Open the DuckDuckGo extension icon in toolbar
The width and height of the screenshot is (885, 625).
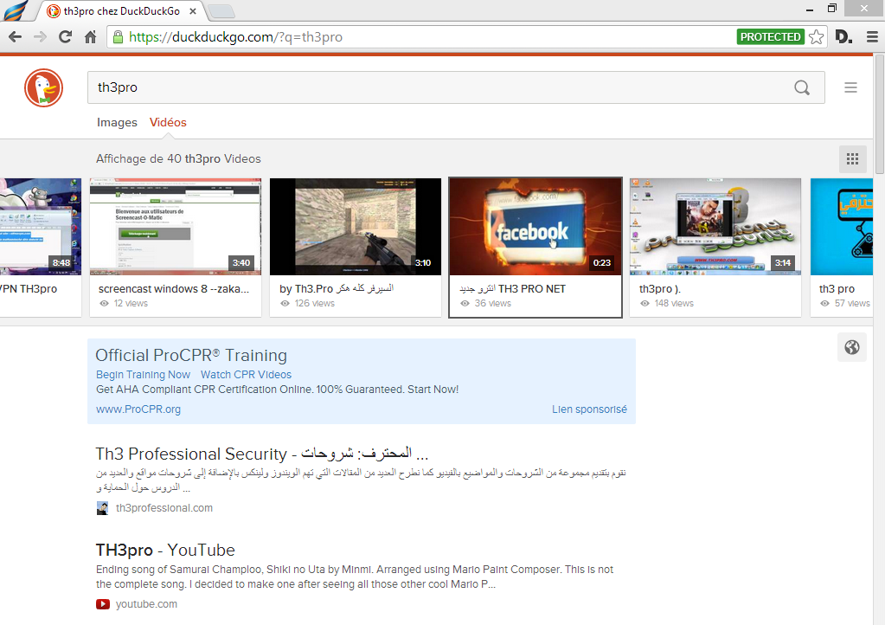[843, 37]
